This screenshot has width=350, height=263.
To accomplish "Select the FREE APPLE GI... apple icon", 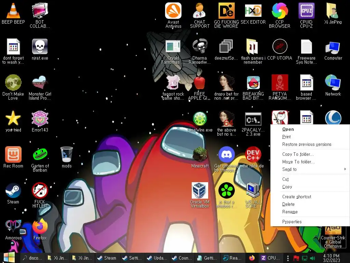I will click(200, 83).
